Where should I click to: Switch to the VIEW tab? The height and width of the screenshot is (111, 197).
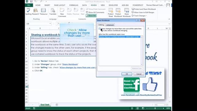point(103,5)
